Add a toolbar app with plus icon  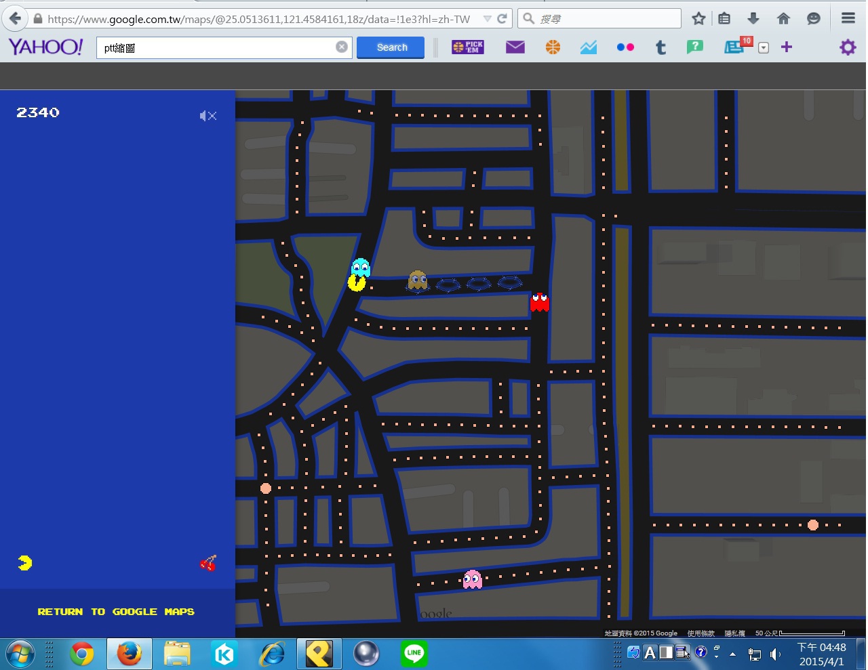click(787, 47)
